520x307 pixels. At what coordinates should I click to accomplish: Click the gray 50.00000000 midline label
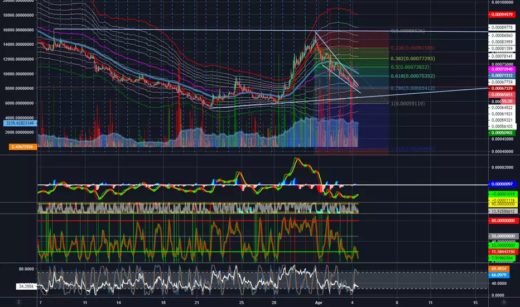(503, 236)
